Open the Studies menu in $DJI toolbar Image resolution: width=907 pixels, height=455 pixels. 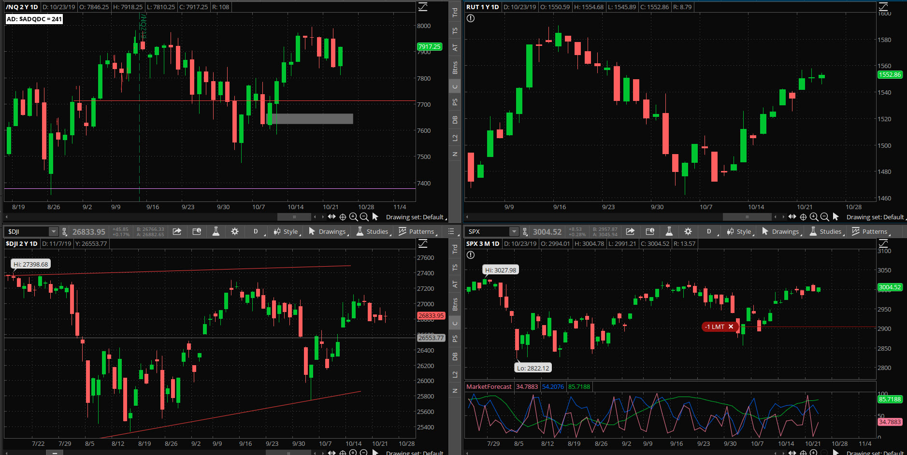coord(374,231)
